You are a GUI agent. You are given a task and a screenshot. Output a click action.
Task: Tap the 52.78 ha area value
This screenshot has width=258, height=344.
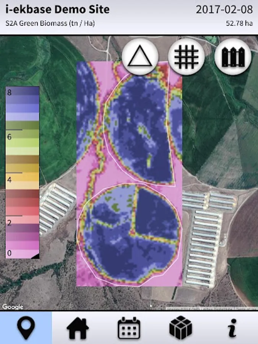tap(239, 23)
